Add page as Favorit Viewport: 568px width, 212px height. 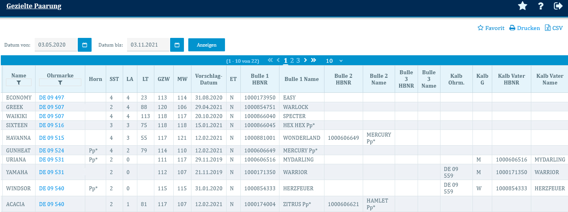(491, 28)
